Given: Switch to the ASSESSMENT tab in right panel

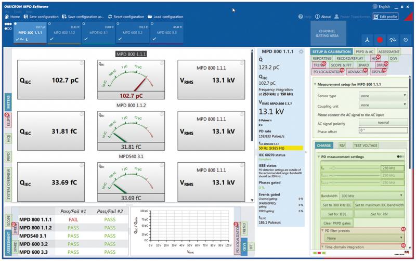Looking at the screenshot, I should click(388, 51).
